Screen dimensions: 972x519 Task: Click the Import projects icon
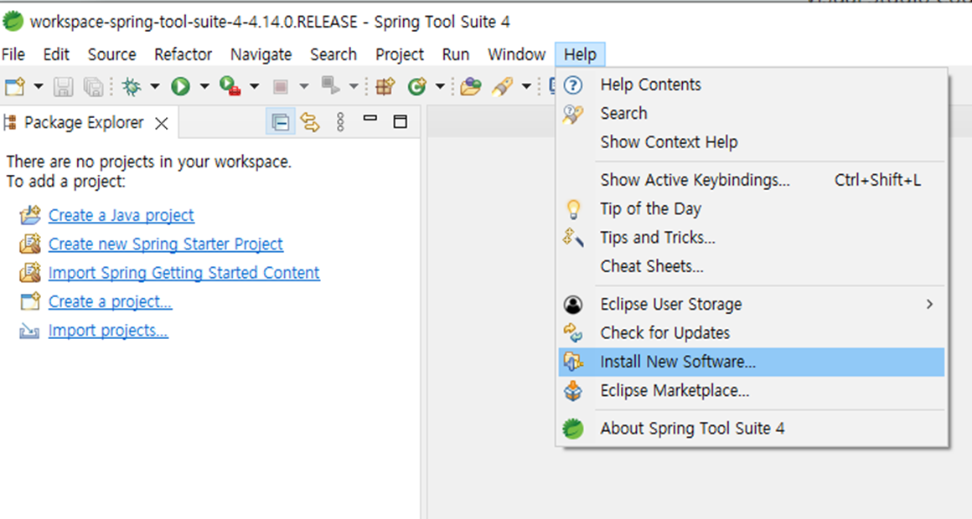(x=29, y=331)
